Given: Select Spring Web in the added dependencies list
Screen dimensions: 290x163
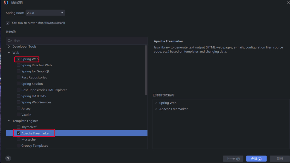Looking at the screenshot, I should [x=168, y=103].
